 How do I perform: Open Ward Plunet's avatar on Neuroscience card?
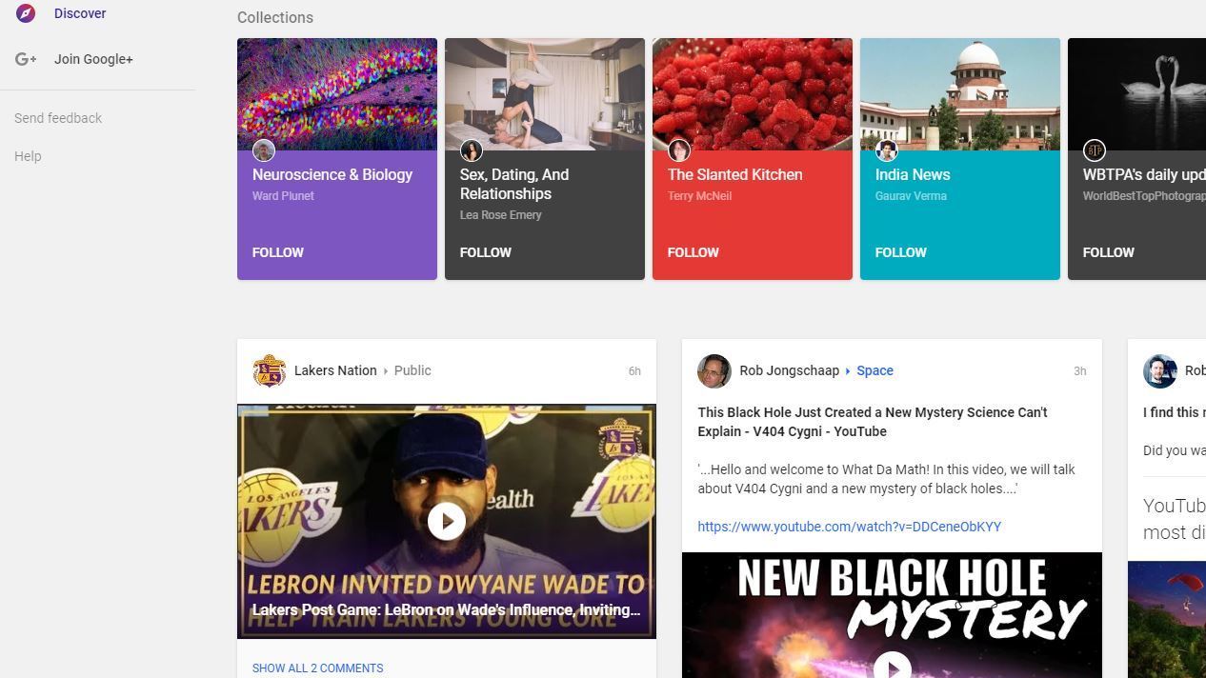[x=264, y=150]
